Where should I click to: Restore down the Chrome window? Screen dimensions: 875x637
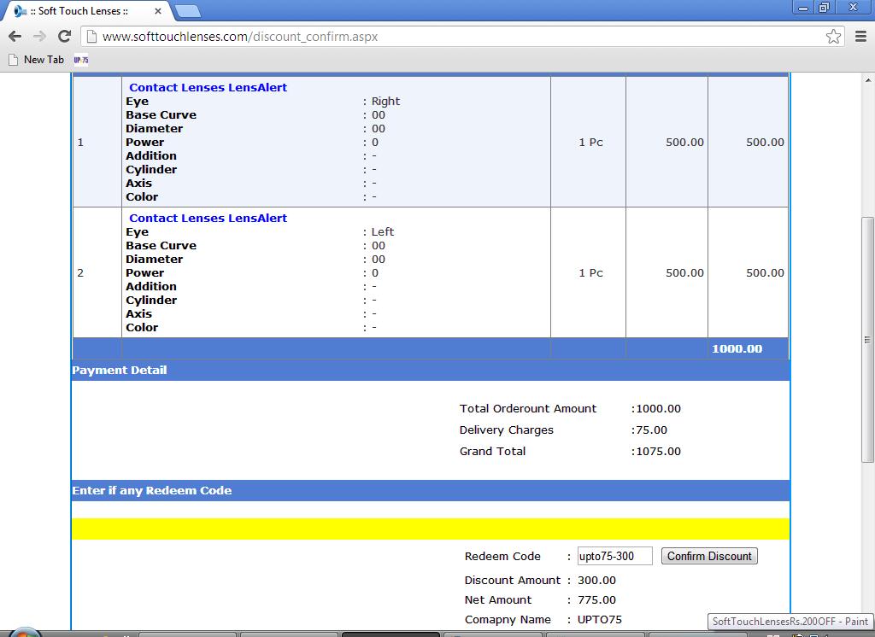824,7
